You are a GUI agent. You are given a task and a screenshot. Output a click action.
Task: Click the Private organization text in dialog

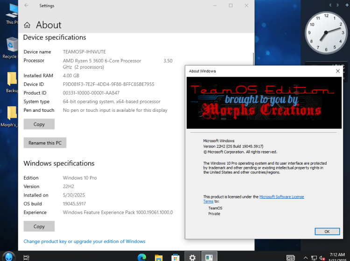click(214, 214)
